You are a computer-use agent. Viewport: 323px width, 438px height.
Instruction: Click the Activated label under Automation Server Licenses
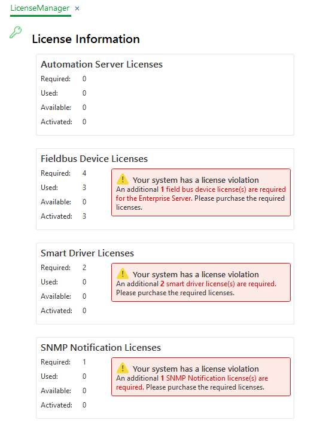[56, 122]
